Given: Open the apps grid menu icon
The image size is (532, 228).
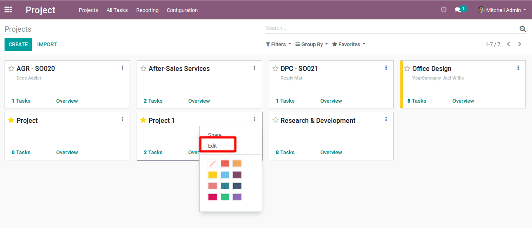Looking at the screenshot, I should pos(8,9).
